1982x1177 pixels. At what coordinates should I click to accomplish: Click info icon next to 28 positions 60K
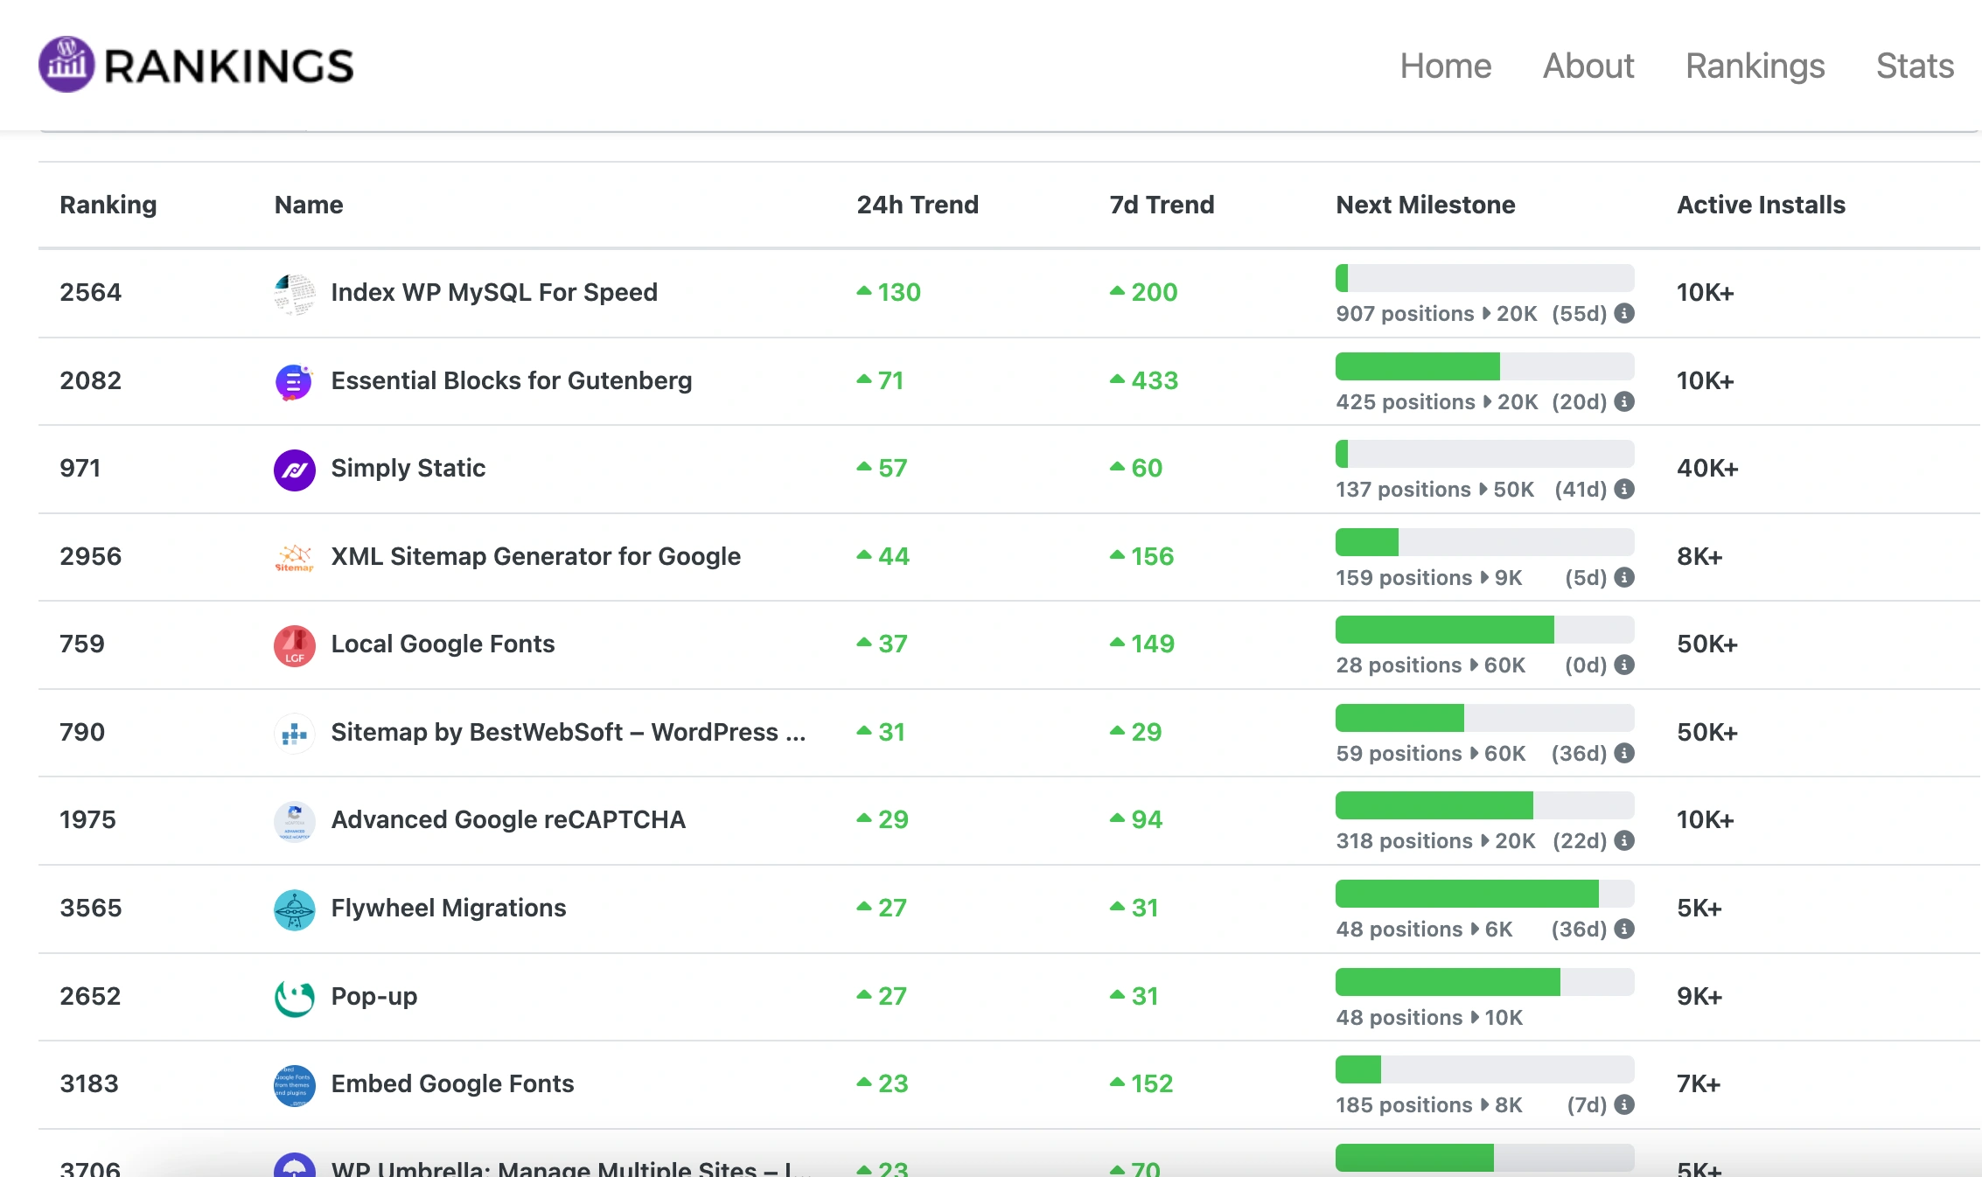(1624, 665)
